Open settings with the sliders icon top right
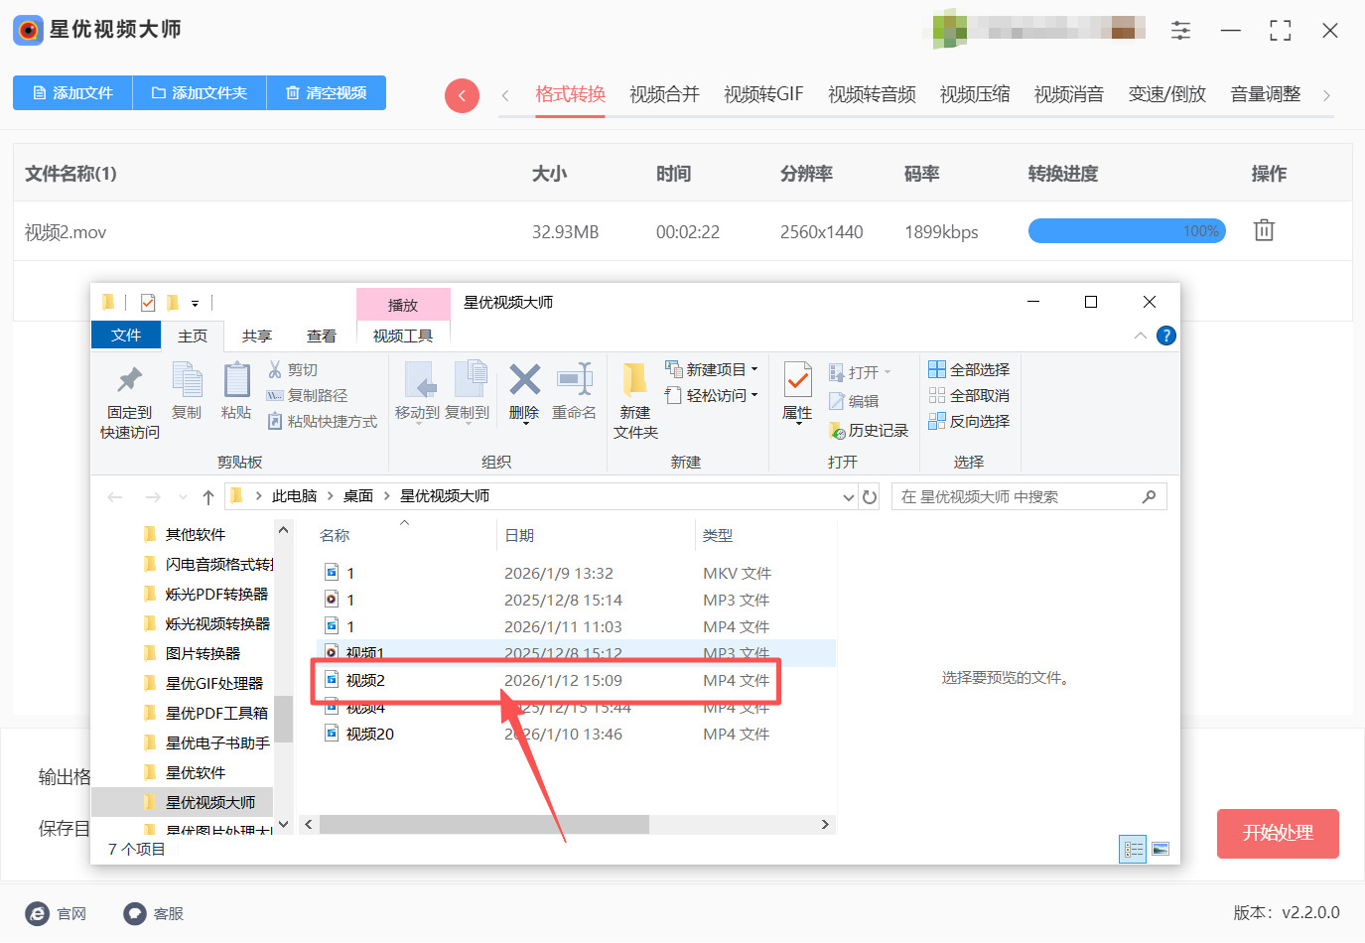The width and height of the screenshot is (1365, 943). click(1180, 30)
